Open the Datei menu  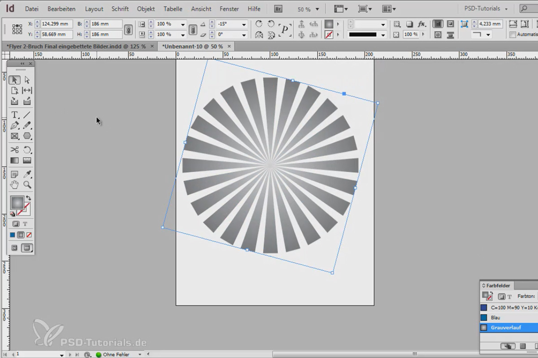pos(31,9)
